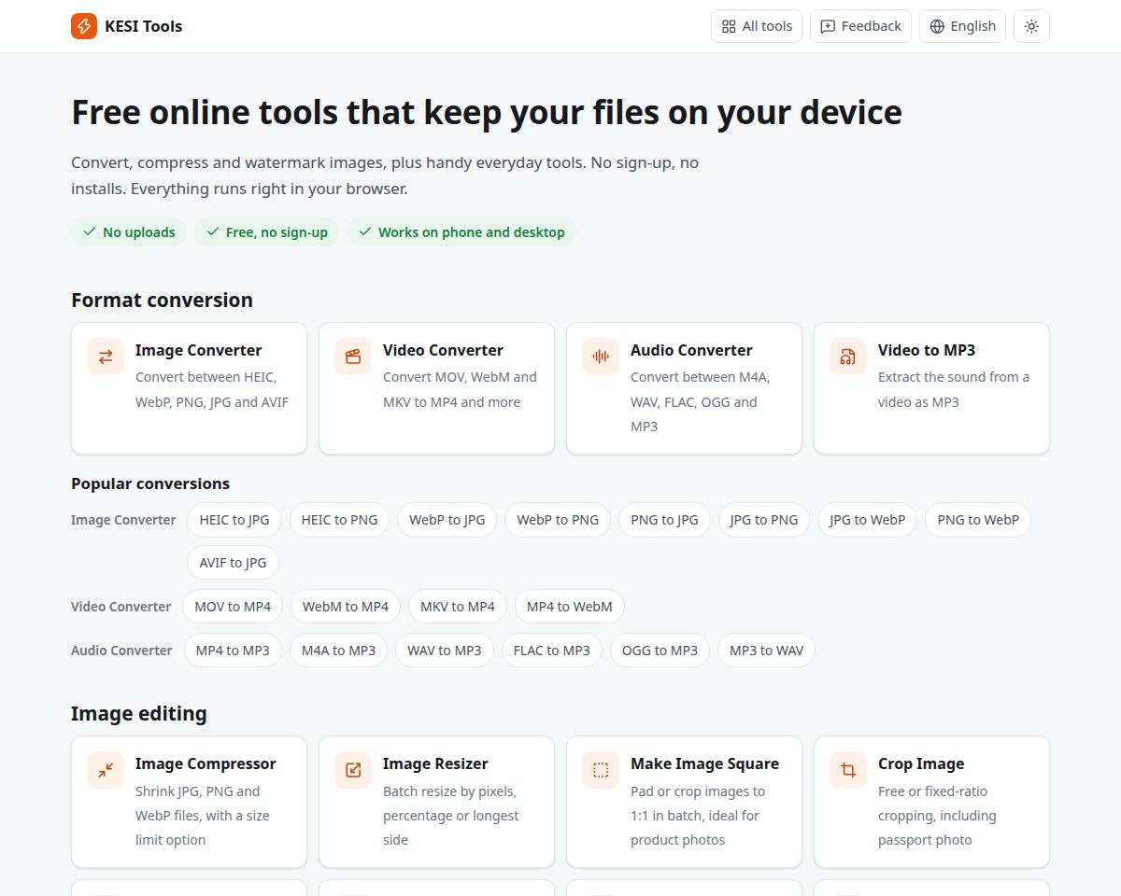The image size is (1121, 896).
Task: Toggle the light/dark theme sun button
Action: [x=1031, y=26]
